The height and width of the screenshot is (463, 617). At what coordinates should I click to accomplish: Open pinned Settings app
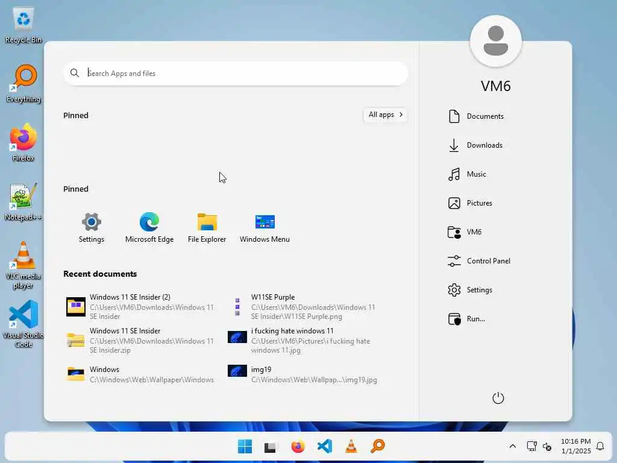point(92,228)
